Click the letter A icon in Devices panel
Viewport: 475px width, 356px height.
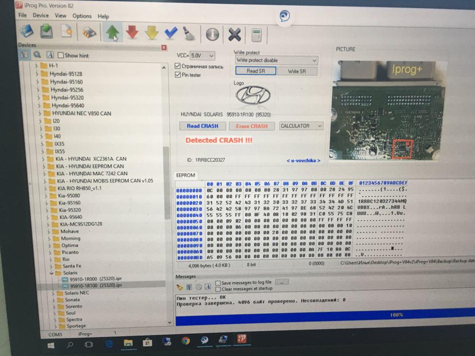50,55
